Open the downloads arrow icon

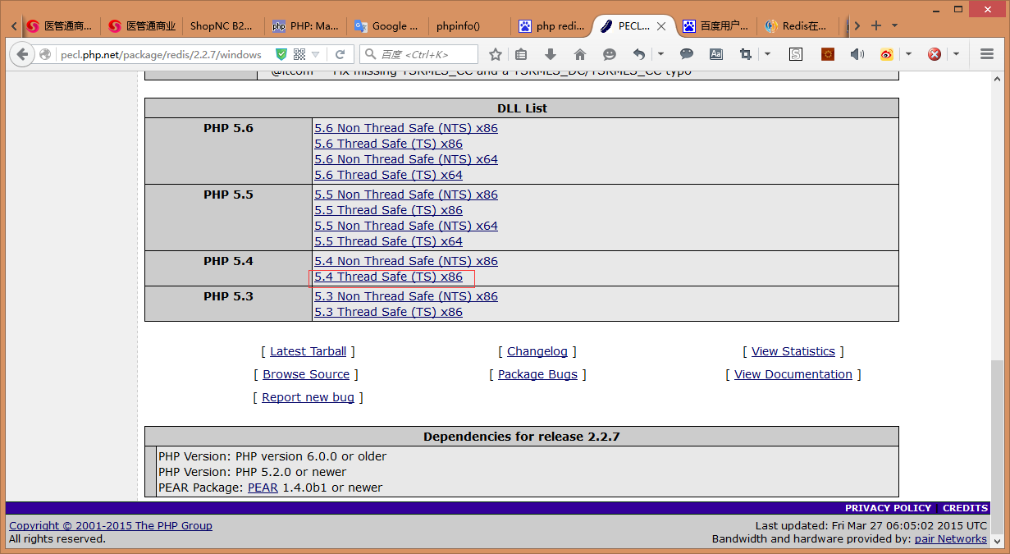click(x=551, y=54)
